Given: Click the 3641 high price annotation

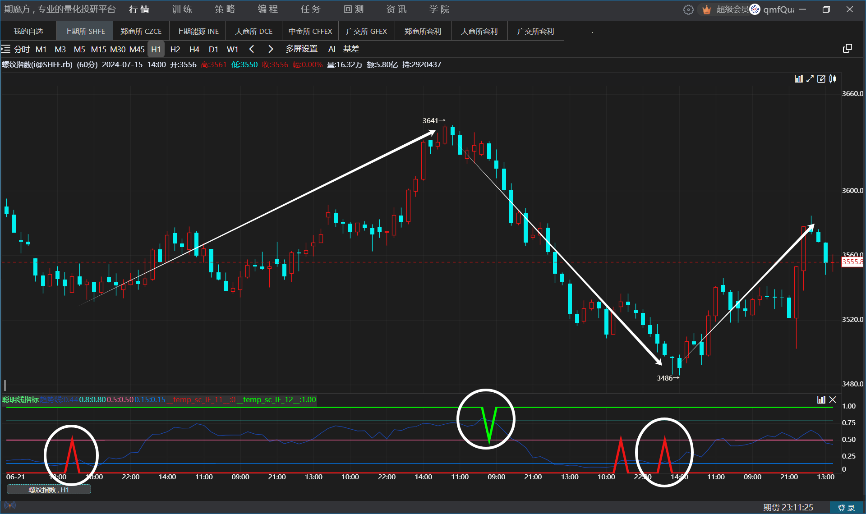Looking at the screenshot, I should [x=433, y=120].
